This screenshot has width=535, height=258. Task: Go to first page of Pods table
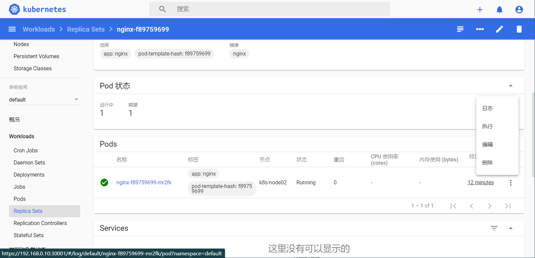(x=453, y=206)
